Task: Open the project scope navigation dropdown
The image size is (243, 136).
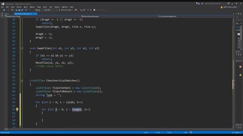Action: coord(42,16)
